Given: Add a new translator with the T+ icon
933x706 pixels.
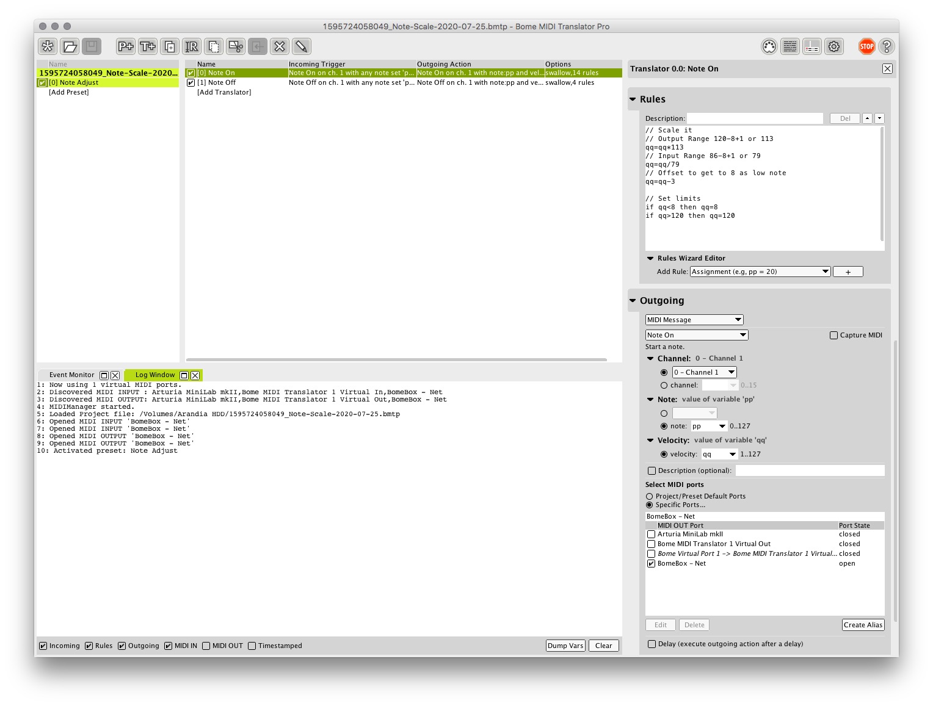Looking at the screenshot, I should [x=148, y=46].
